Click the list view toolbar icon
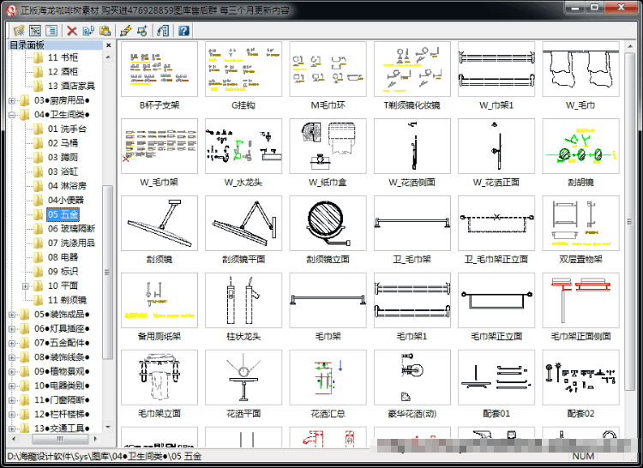Screen dimensions: 643x468 coord(51,31)
